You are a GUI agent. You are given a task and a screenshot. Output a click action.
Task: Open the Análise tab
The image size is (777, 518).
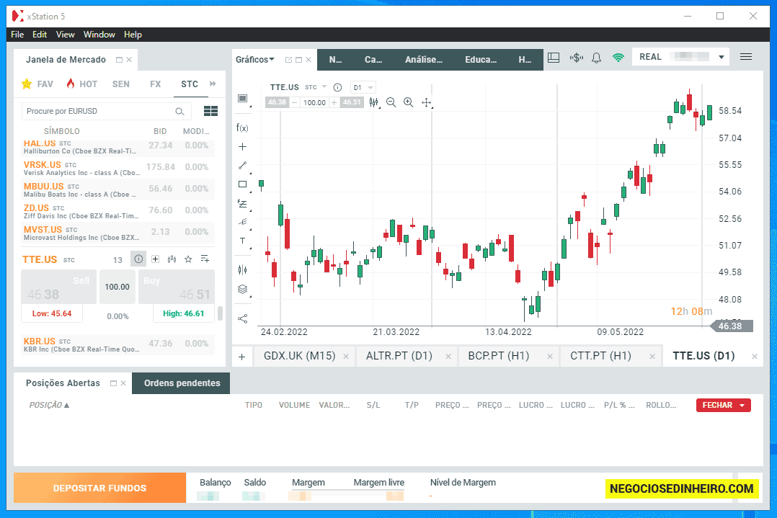coord(424,59)
